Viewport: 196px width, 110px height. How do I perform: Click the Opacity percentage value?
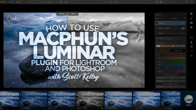point(178,18)
